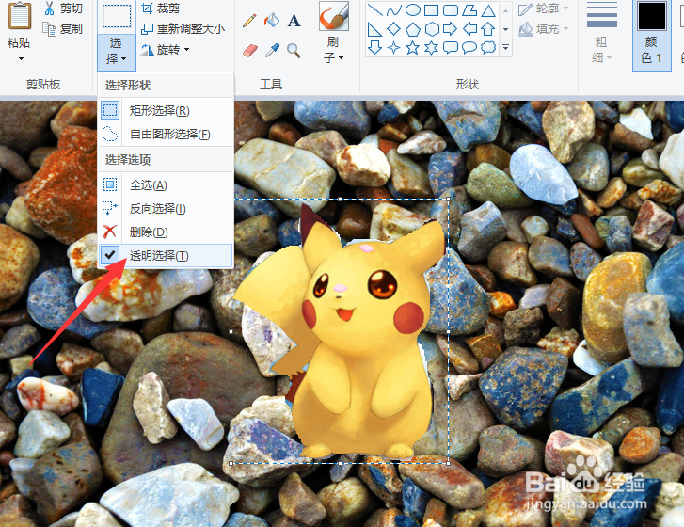Select the Right triangle shape

[x=374, y=29]
